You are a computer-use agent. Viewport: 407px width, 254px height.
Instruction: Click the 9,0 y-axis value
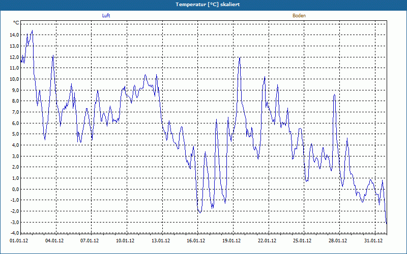tap(15, 90)
